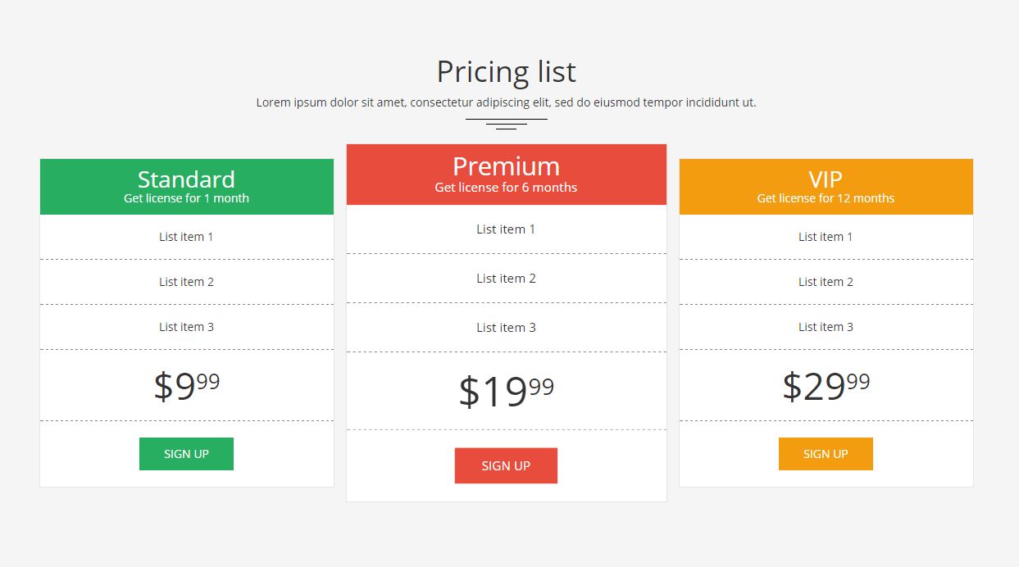The width and height of the screenshot is (1019, 567).
Task: Click List item 3 in Standard plan
Action: click(x=186, y=327)
